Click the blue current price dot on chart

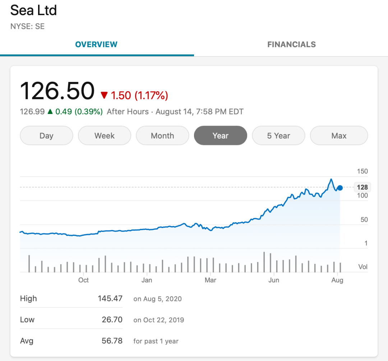[340, 188]
